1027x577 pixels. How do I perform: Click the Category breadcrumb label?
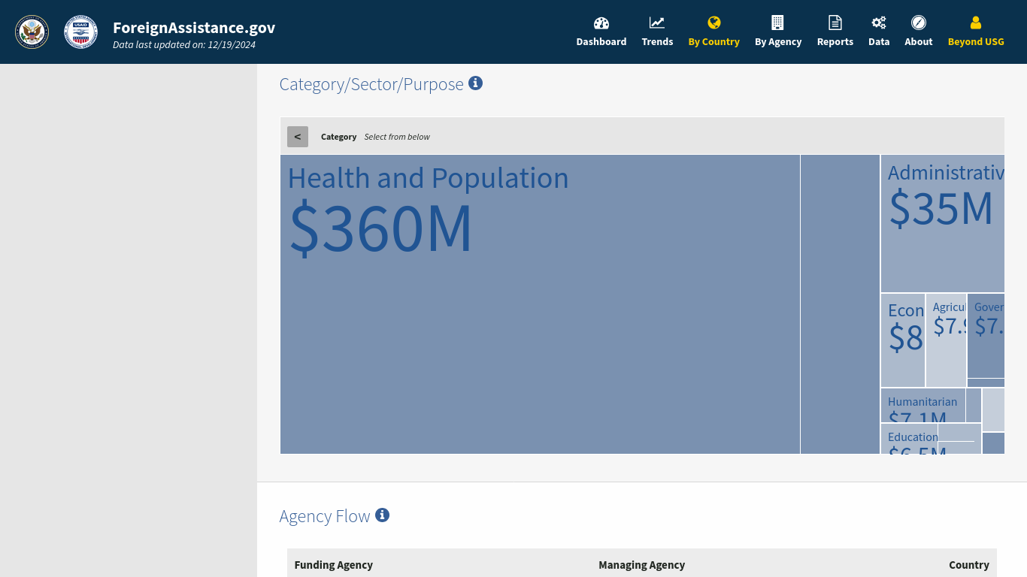339,137
